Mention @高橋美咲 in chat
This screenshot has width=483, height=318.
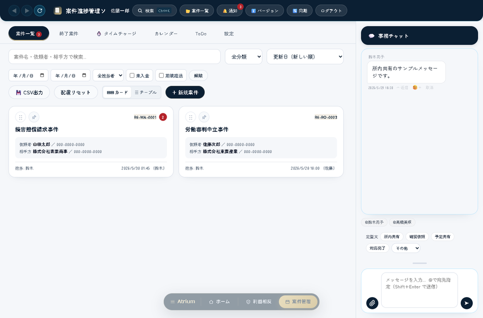402,222
